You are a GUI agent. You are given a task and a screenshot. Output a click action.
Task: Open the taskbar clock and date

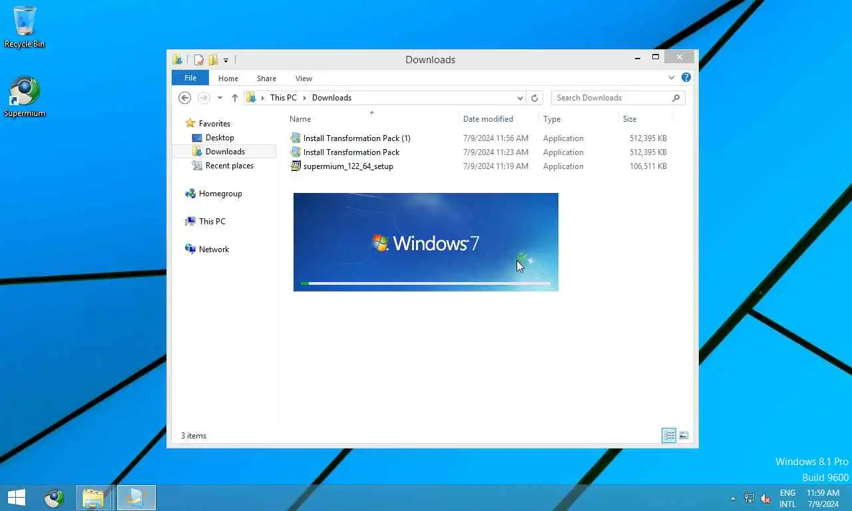[x=823, y=498]
